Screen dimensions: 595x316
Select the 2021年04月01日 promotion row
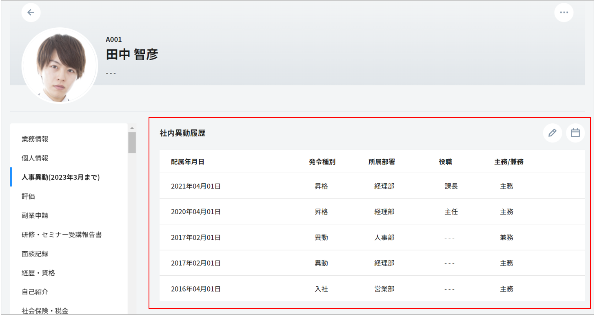point(371,186)
